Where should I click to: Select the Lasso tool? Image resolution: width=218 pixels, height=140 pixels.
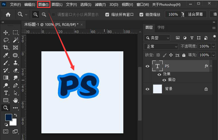pyautogui.click(x=6, y=40)
